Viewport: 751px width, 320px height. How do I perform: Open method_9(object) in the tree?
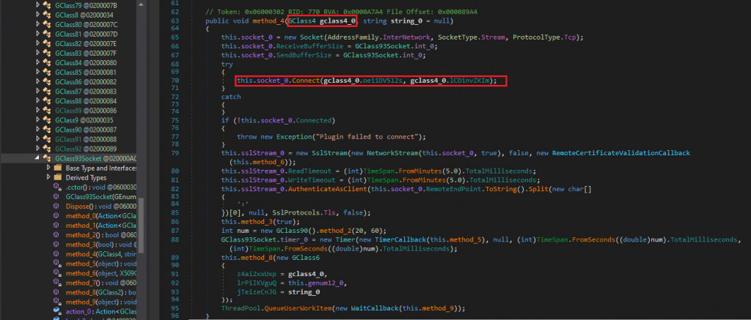point(94,300)
